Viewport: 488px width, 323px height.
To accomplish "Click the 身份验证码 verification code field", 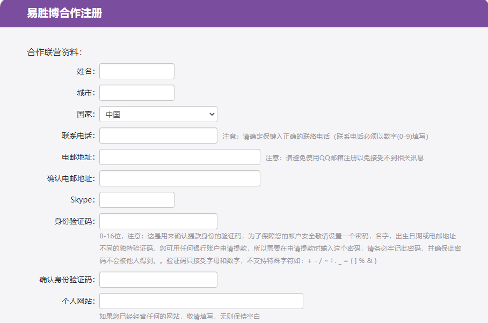I will tap(158, 221).
